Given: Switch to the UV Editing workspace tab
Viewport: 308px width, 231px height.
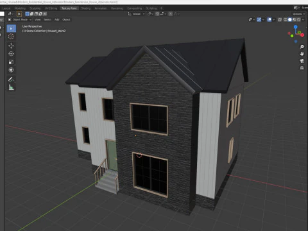Looking at the screenshot, I should [x=51, y=8].
